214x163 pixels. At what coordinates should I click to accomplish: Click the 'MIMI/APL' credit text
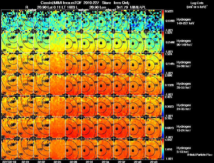tap(138, 7)
